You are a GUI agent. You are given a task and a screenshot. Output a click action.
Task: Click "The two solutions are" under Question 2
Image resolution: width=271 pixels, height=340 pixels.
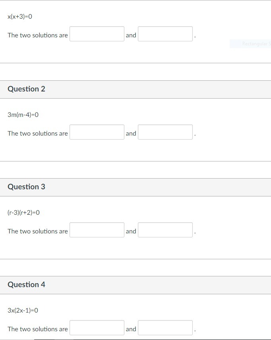tap(38, 134)
